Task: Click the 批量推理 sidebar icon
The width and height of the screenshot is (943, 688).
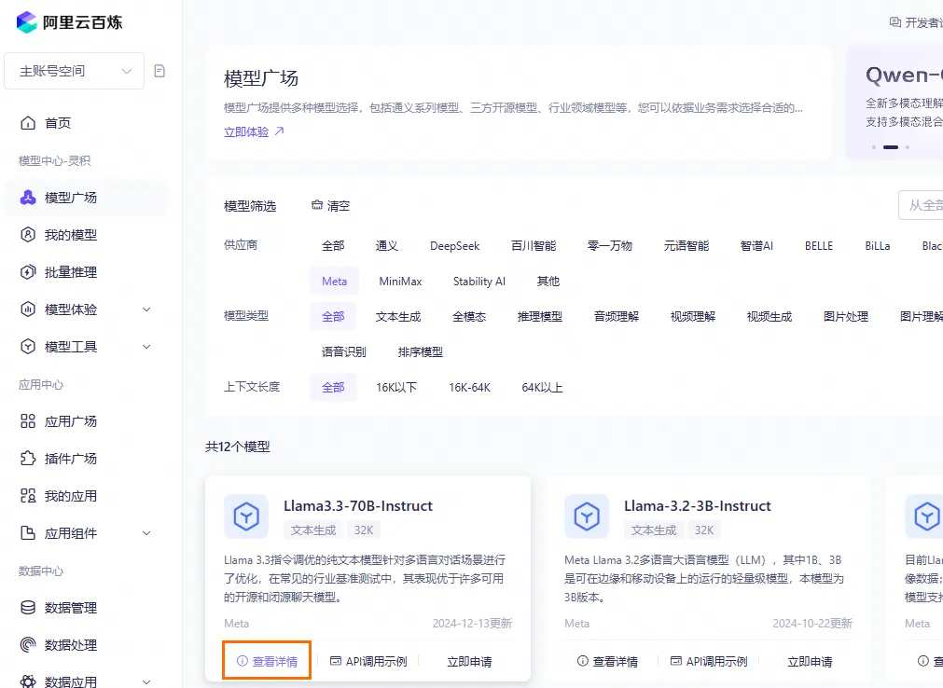Action: click(x=28, y=272)
